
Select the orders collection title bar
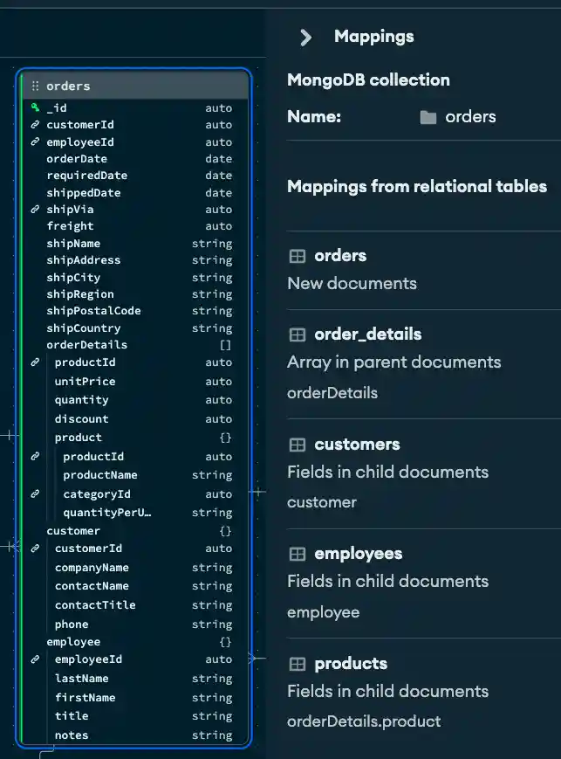pyautogui.click(x=135, y=86)
